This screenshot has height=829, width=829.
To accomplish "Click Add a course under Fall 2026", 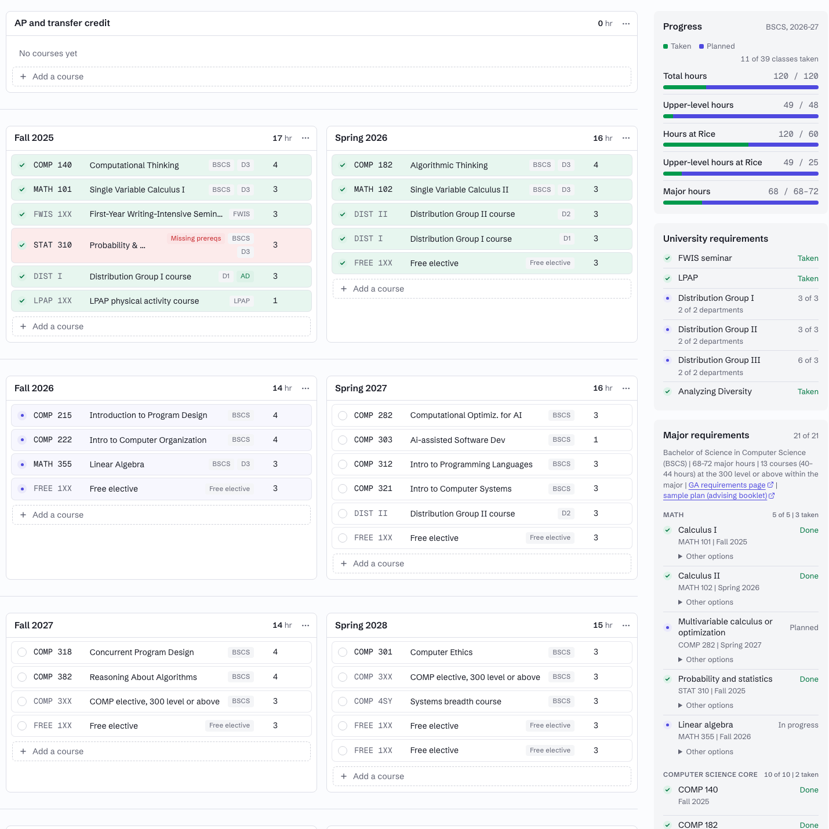I will 161,515.
